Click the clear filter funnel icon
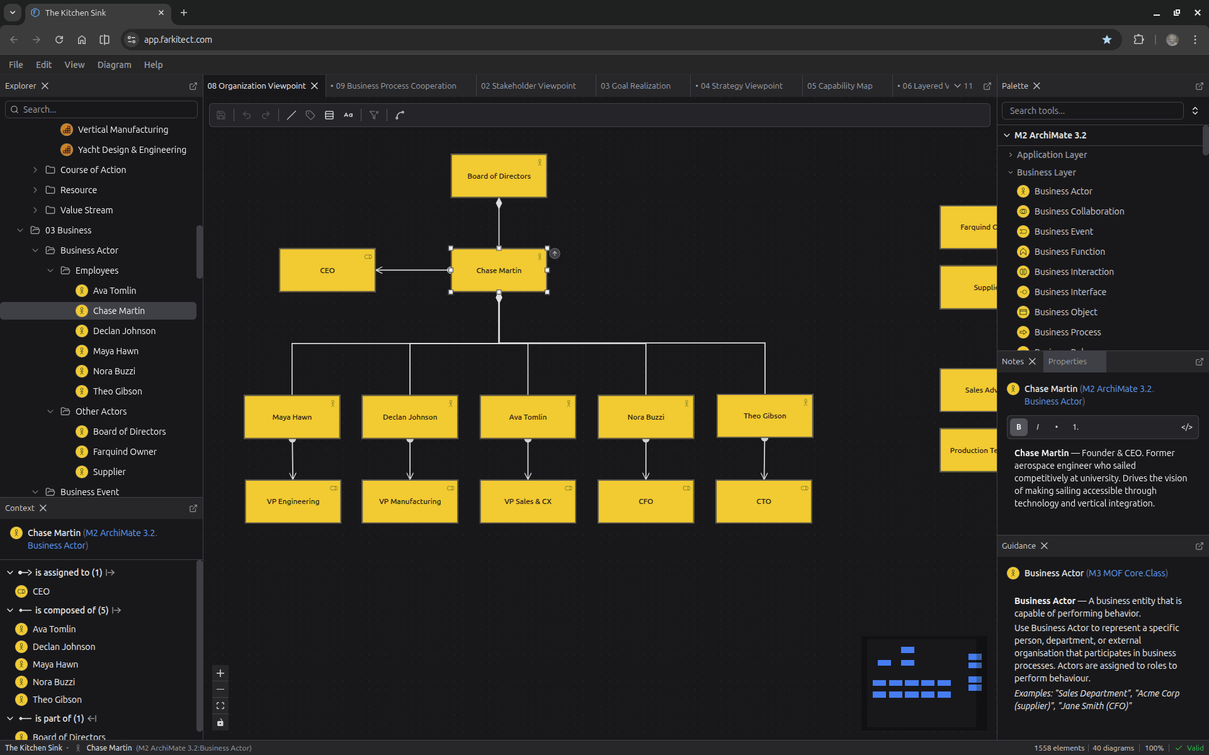 click(374, 115)
